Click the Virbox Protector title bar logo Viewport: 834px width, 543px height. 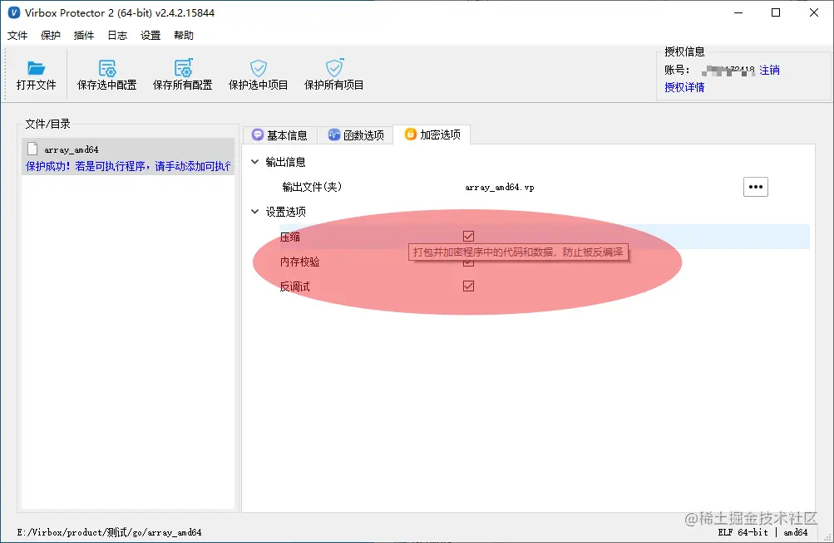[x=14, y=12]
